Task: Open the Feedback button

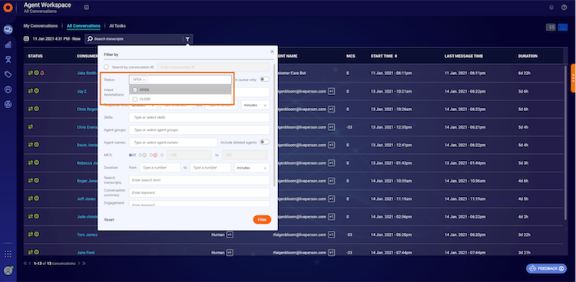Action: [x=546, y=268]
